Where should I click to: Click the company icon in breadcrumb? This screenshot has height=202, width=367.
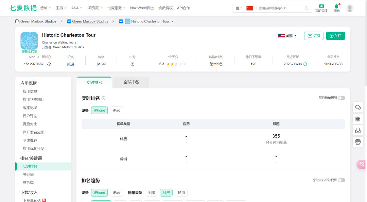17,21
